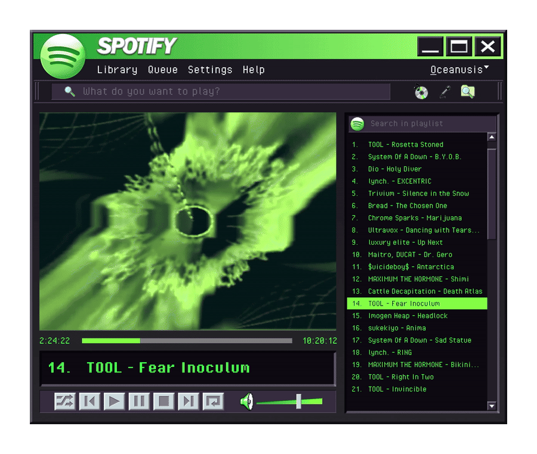Click the microphone icon in the toolbar
Screen dimensions: 537x454
pyautogui.click(x=445, y=92)
